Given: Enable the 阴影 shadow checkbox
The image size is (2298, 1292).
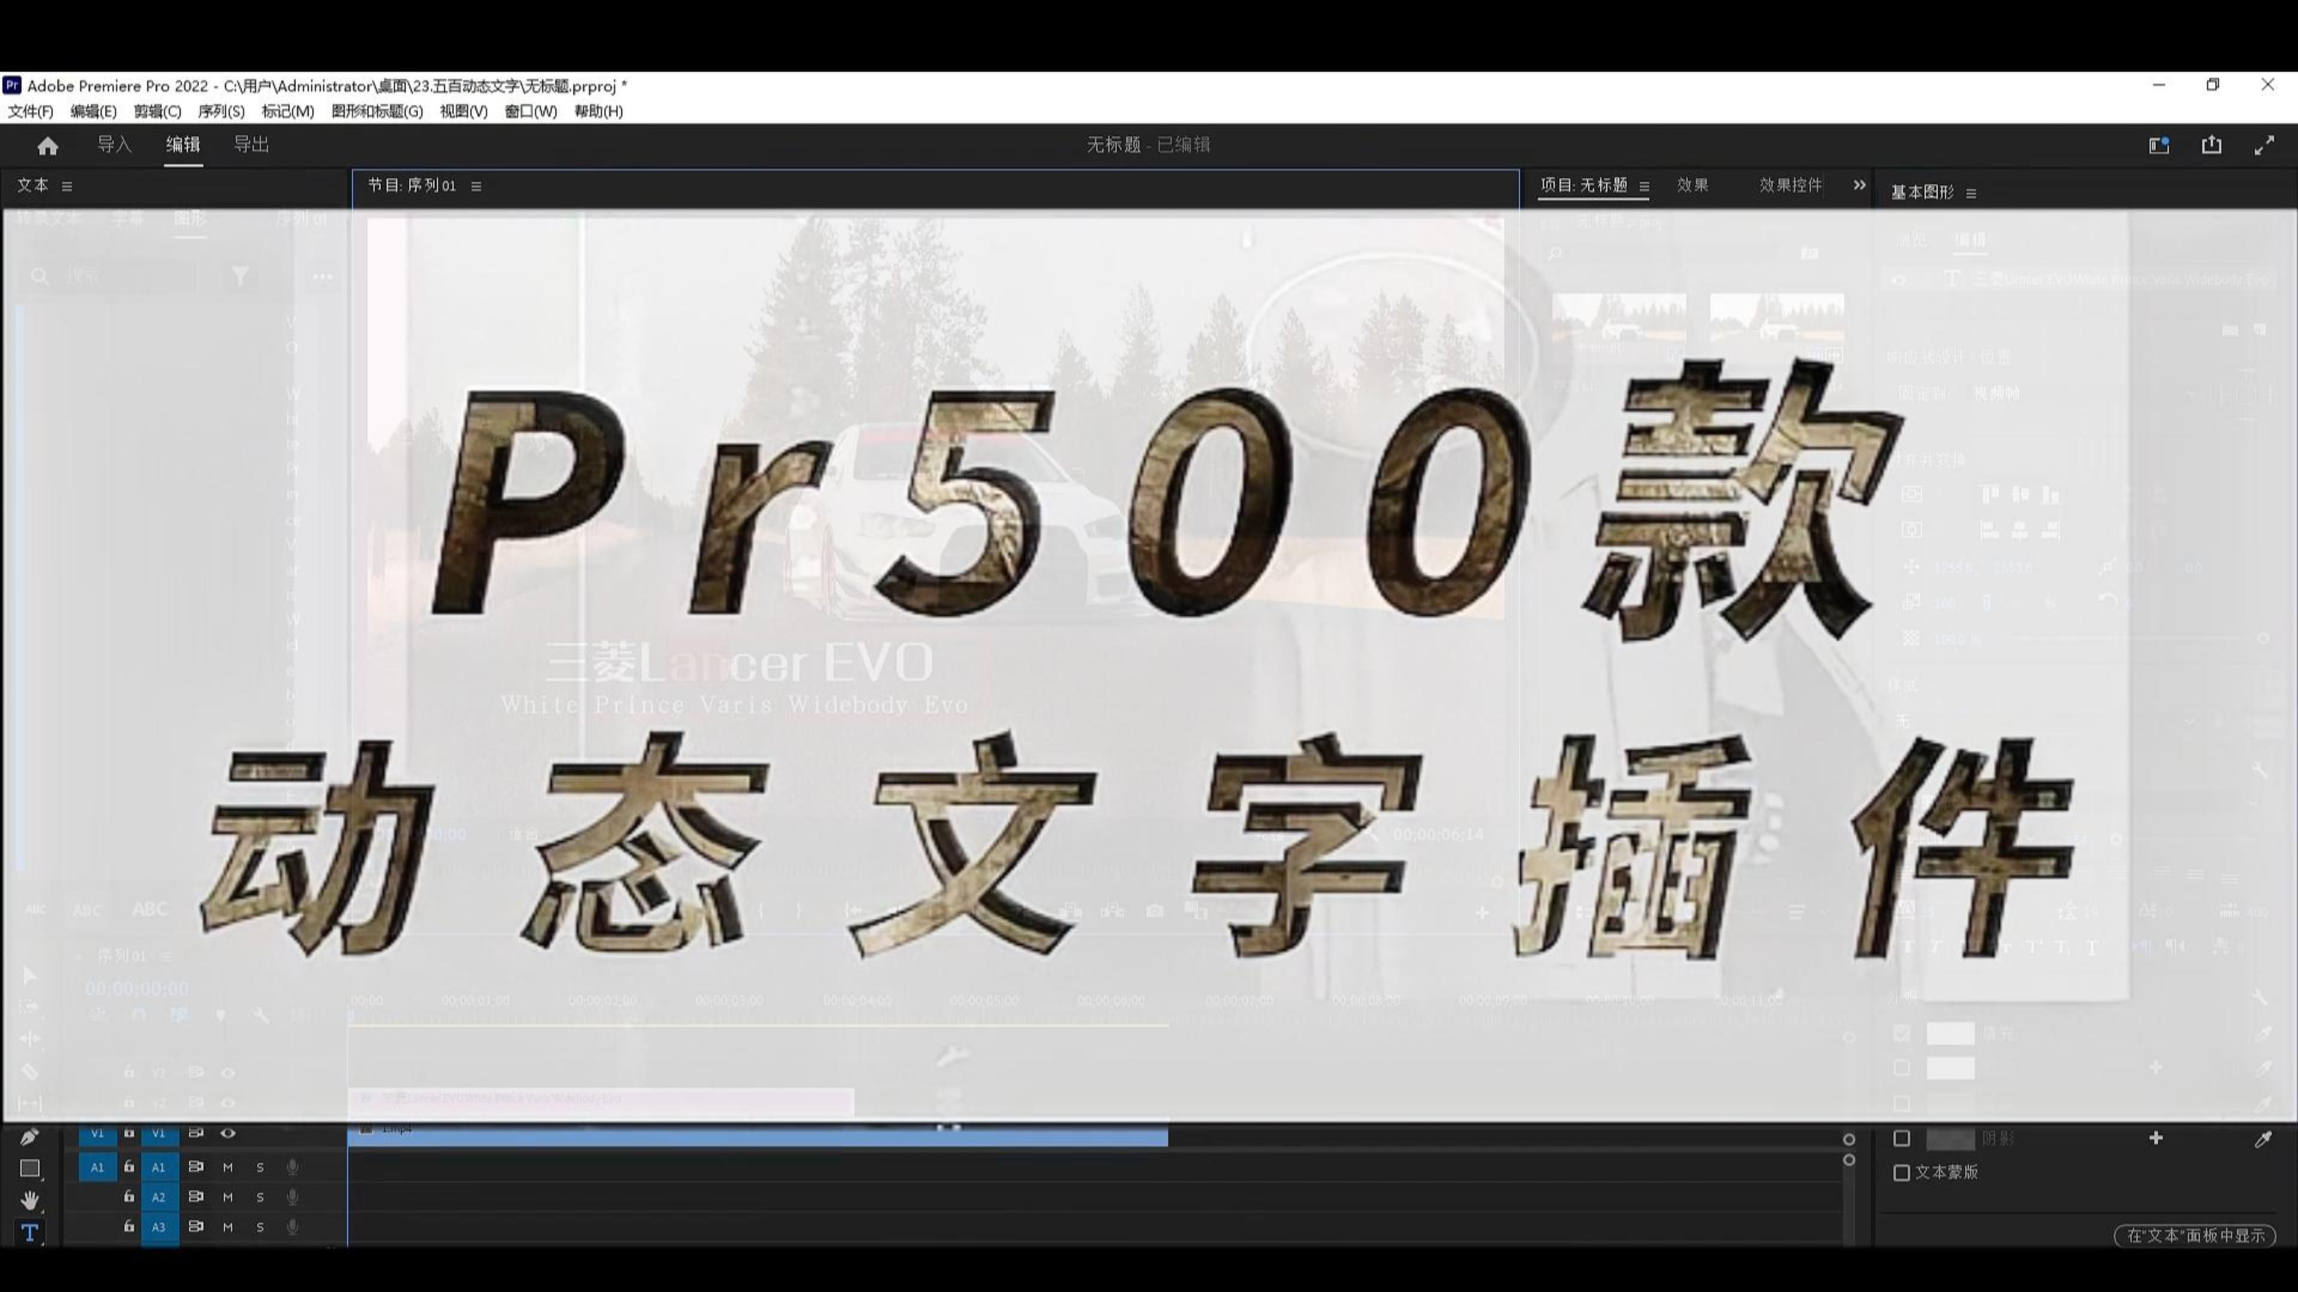Looking at the screenshot, I should 1902,1139.
